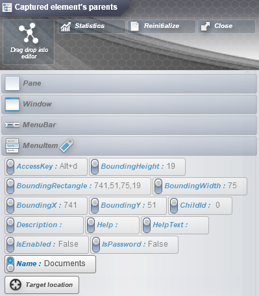Click the Reinitialize page icon
259x296 pixels.
(134, 27)
